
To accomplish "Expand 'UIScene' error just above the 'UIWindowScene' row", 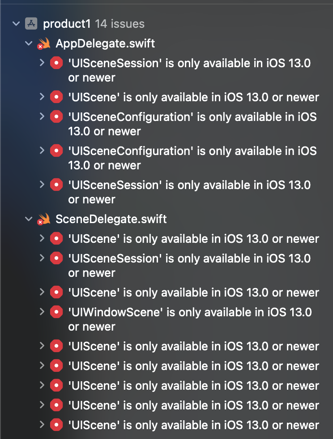I will point(42,292).
